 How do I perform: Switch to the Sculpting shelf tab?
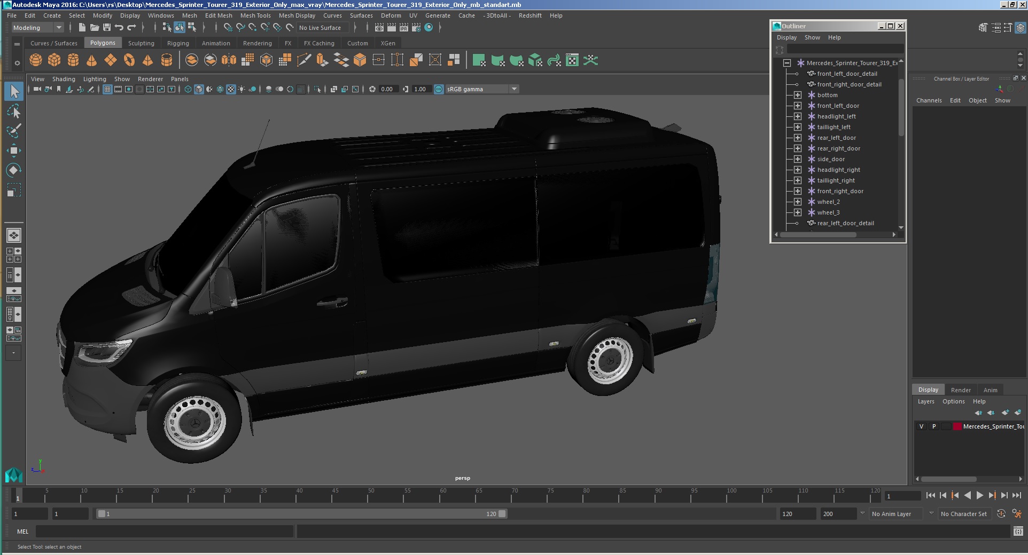[x=141, y=43]
